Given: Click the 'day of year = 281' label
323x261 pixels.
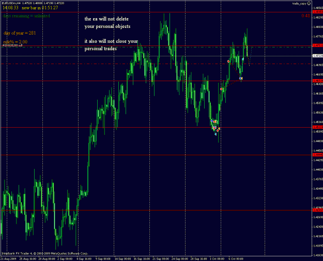Looking at the screenshot, I should 20,33.
